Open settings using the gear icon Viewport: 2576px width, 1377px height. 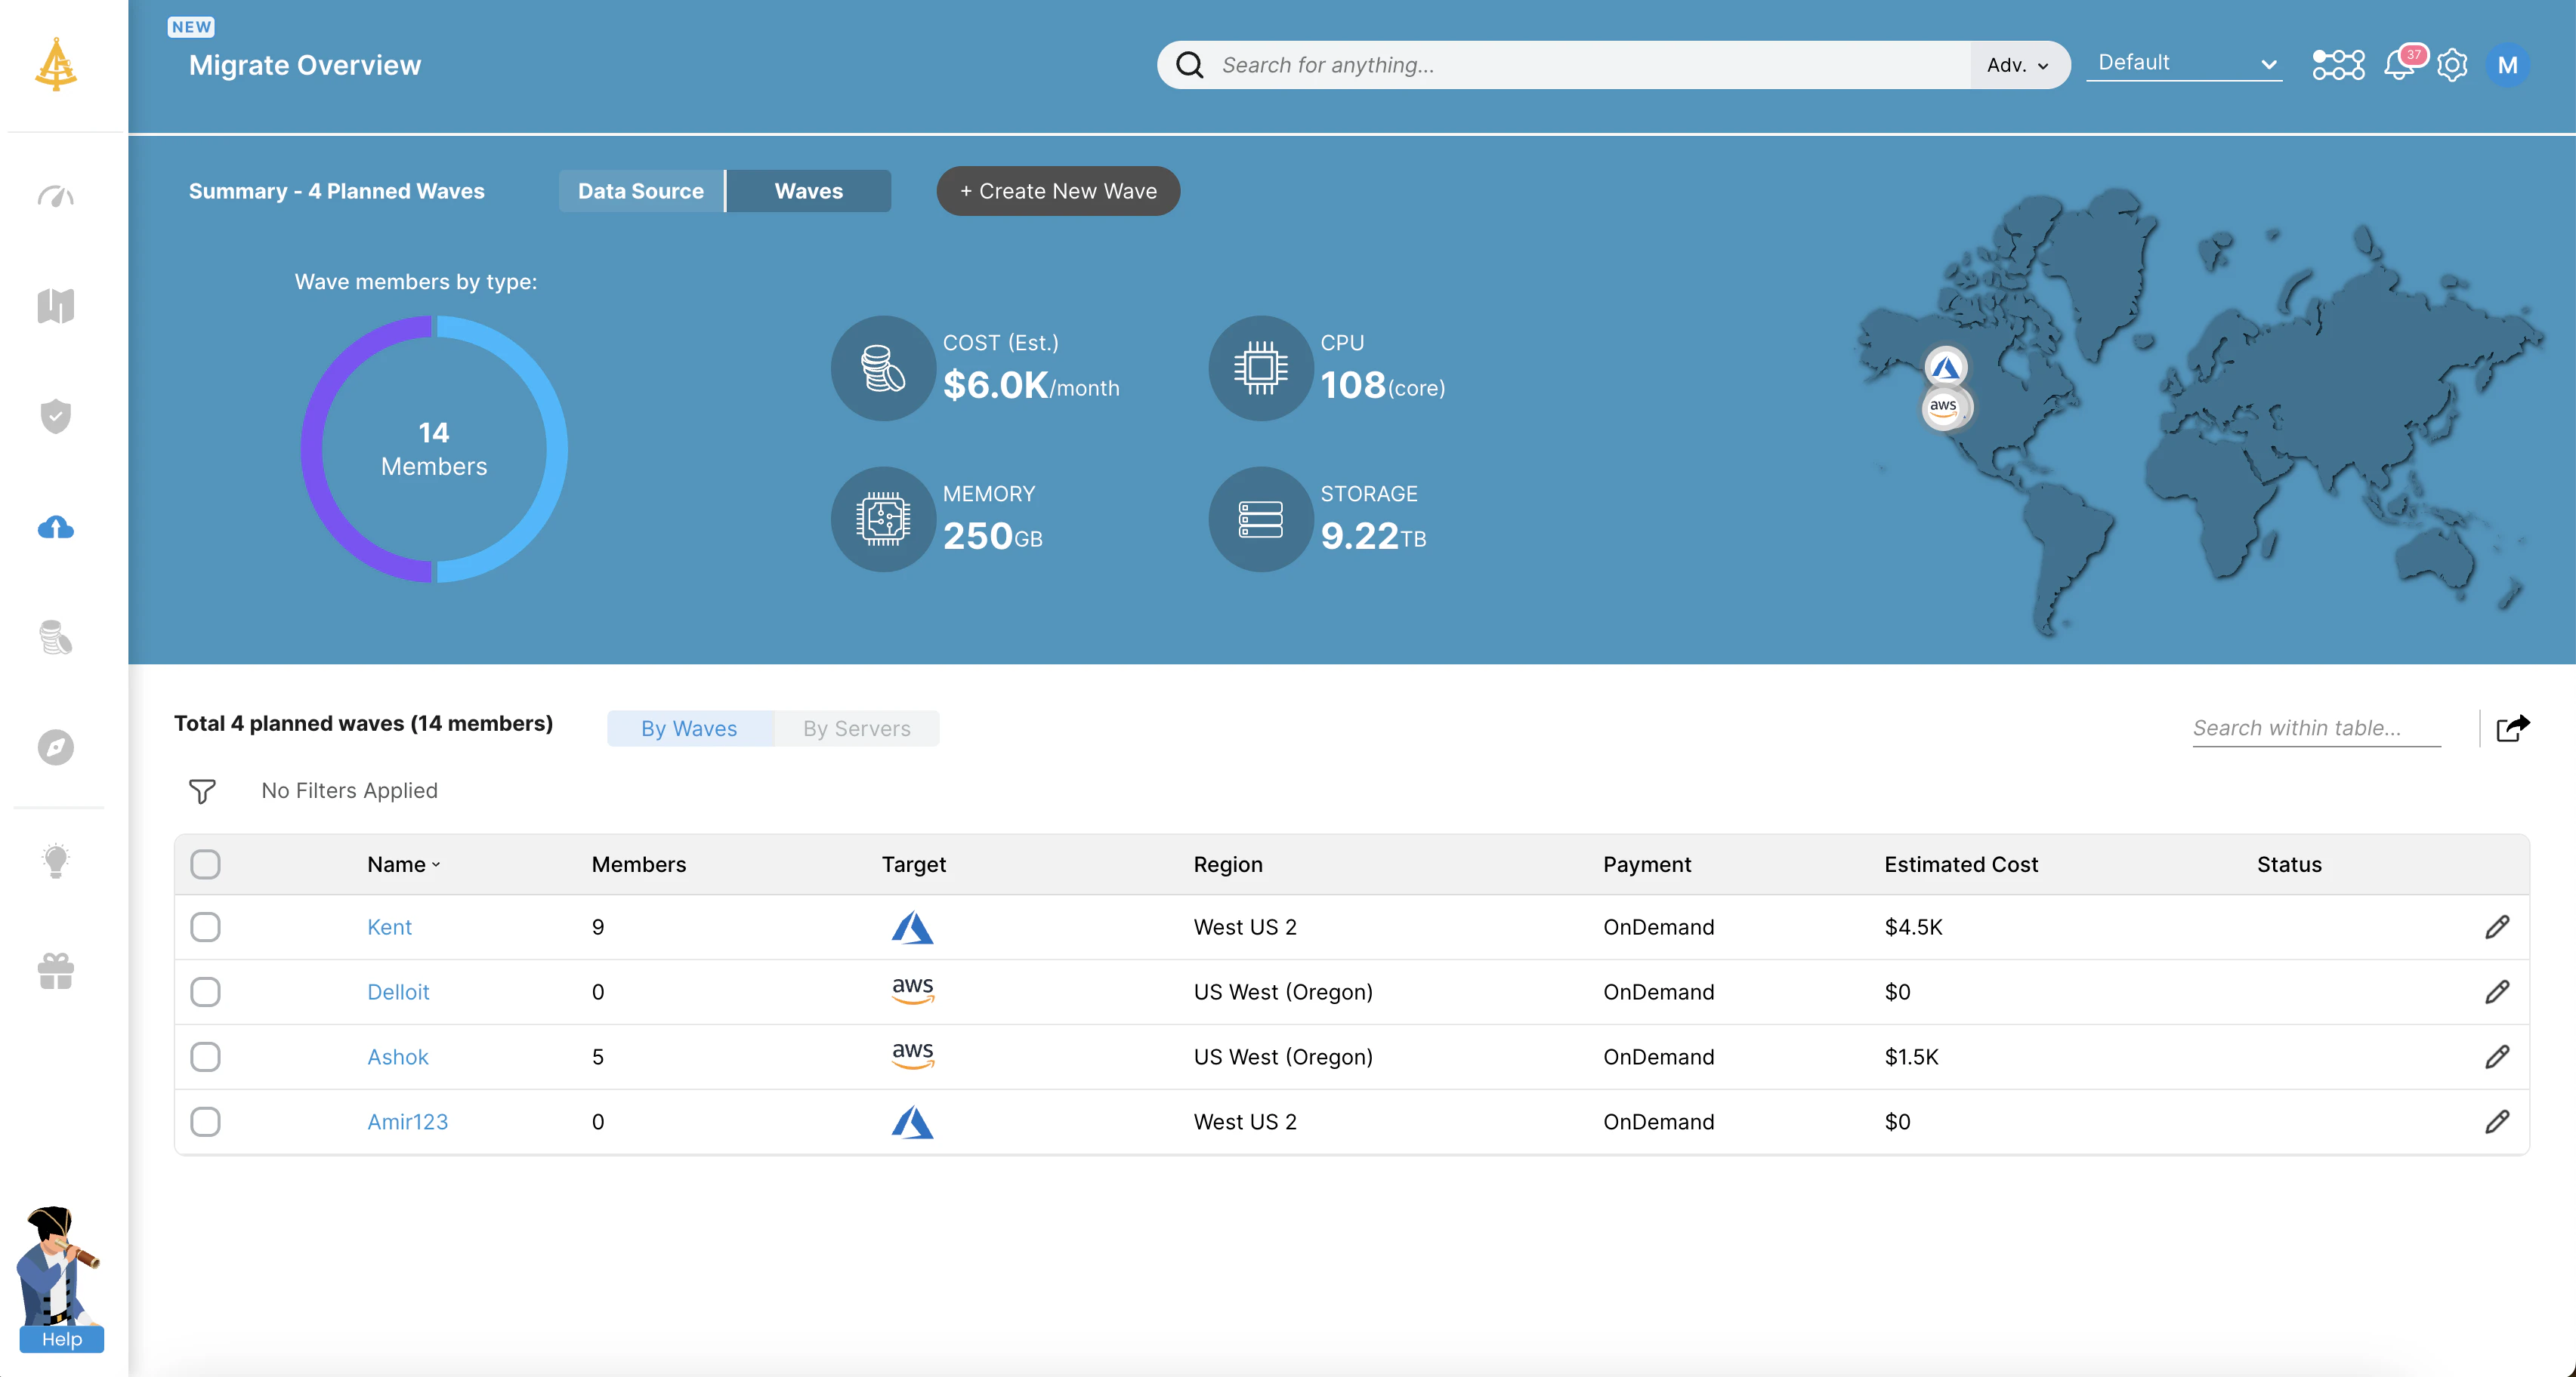2452,65
